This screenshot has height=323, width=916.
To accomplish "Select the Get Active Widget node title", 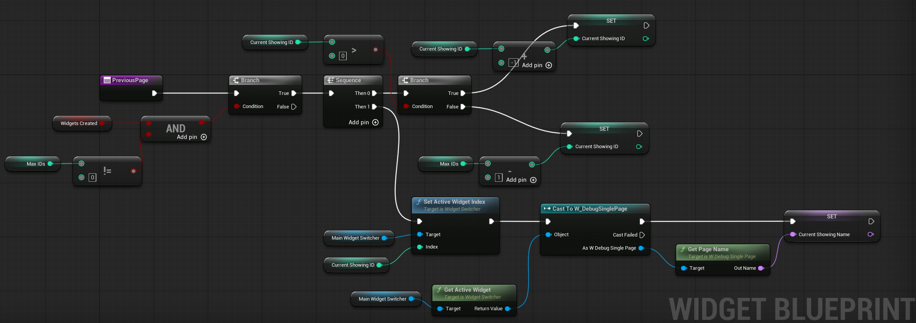I will point(467,290).
